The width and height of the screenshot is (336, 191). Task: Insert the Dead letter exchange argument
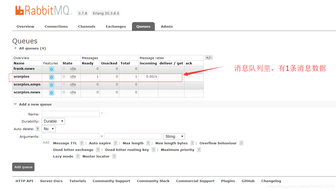click(x=73, y=150)
